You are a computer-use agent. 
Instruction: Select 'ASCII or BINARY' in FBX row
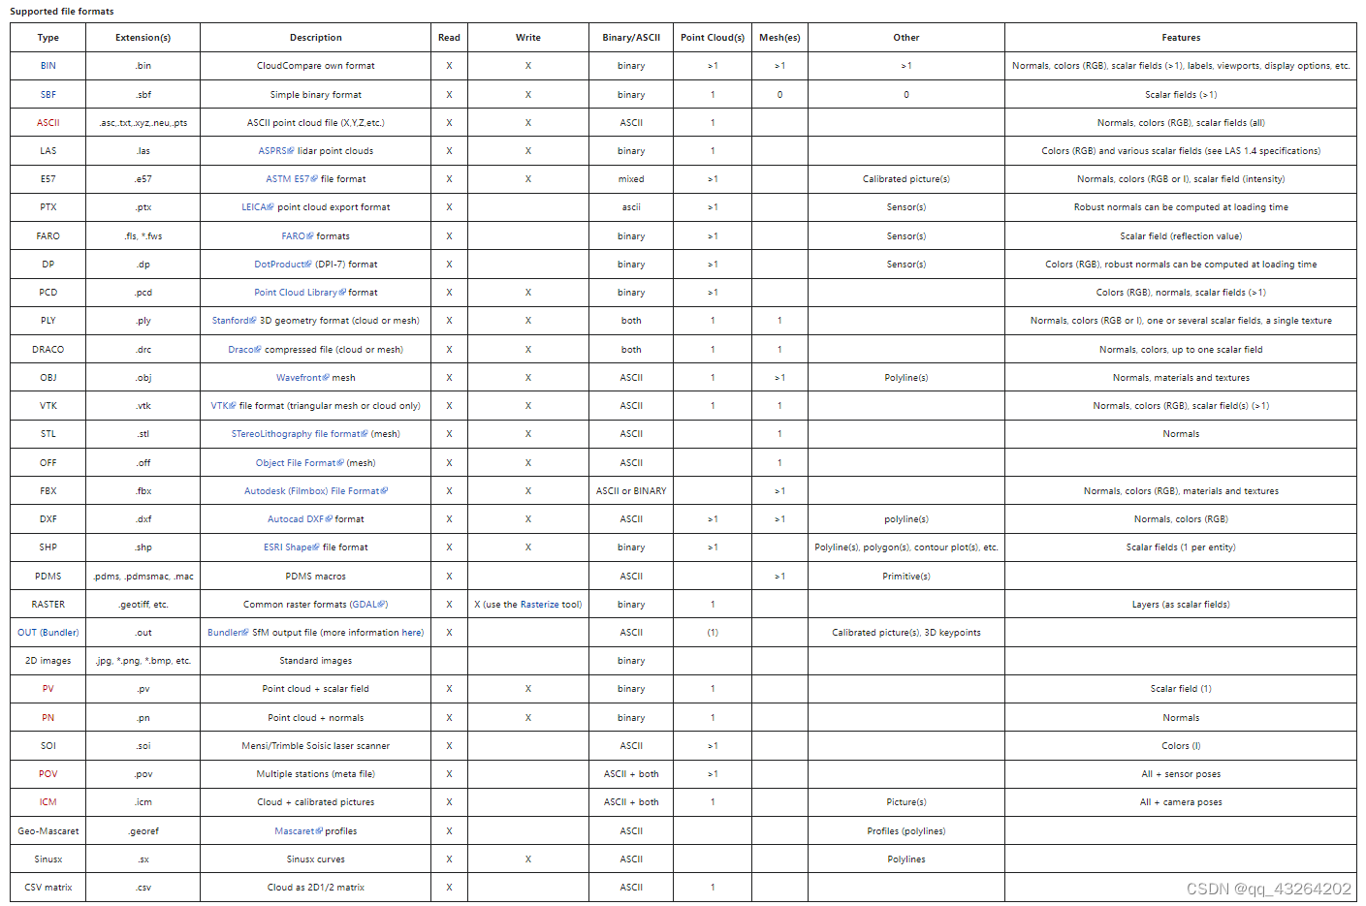click(x=631, y=491)
